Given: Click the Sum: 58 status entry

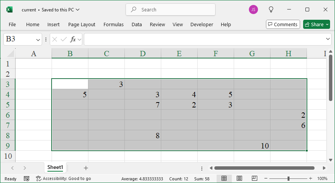Looking at the screenshot, I should pos(202,179).
